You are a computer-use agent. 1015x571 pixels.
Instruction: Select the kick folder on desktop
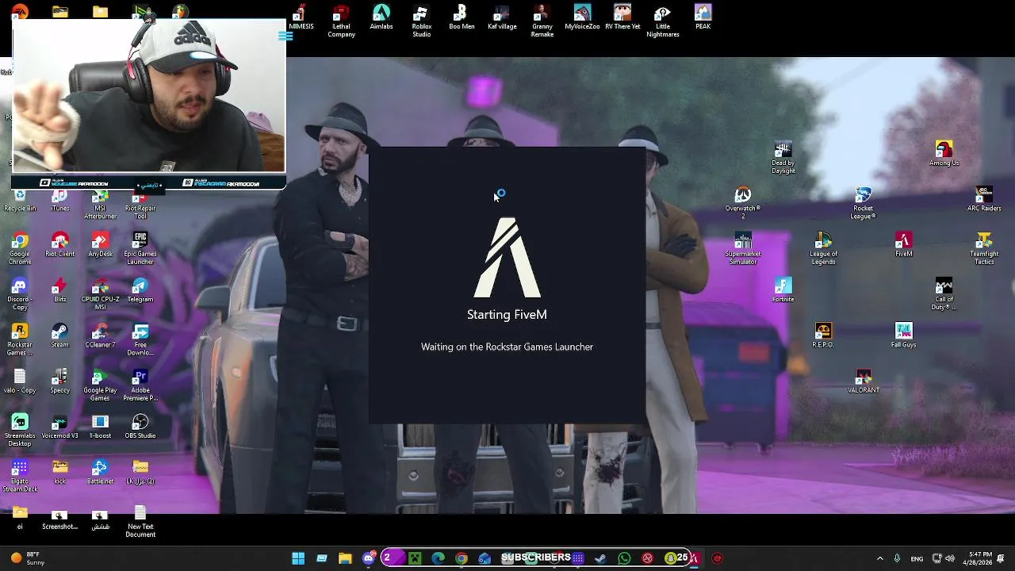59,471
